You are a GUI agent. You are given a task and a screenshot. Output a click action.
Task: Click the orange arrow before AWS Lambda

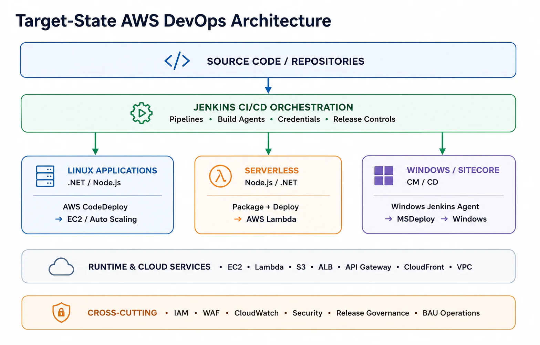point(238,219)
